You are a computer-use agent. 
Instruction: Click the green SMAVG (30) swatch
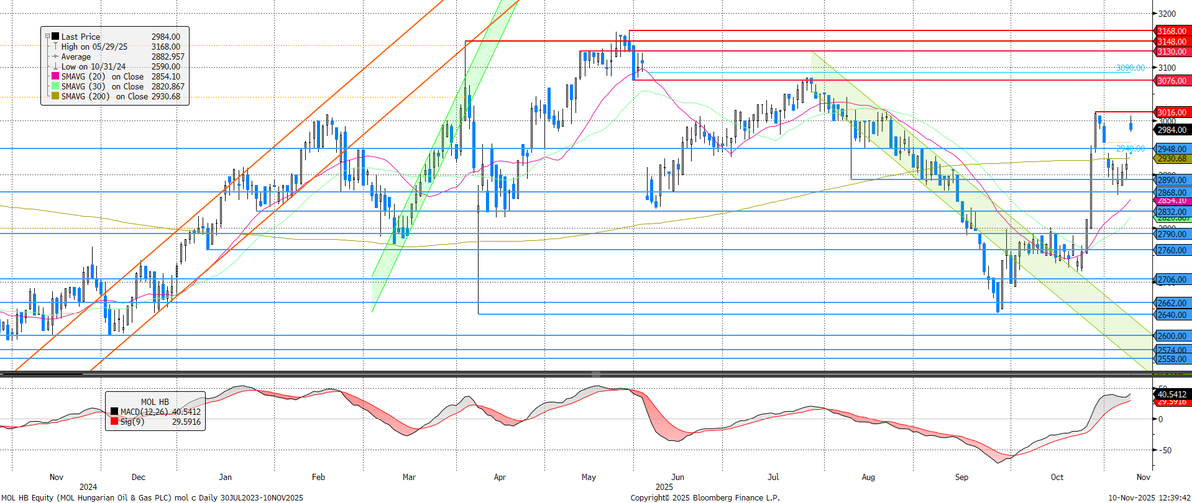tap(55, 86)
